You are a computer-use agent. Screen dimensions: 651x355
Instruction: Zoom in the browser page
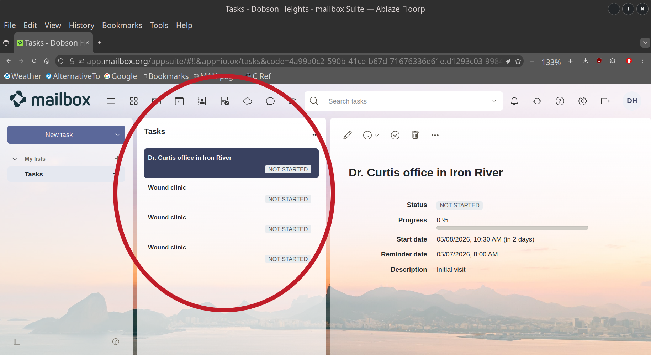click(x=571, y=61)
